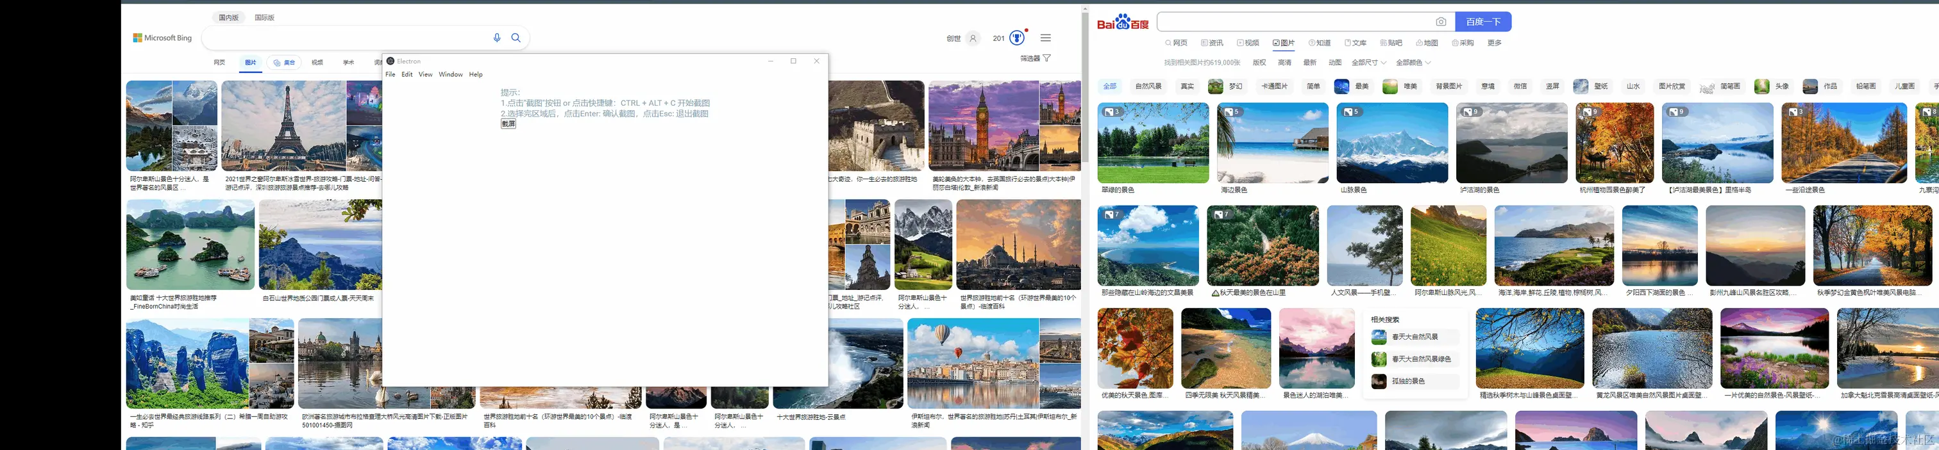1939x450 pixels.
Task: Click the 春天大自然风景 related search item
Action: 1414,337
